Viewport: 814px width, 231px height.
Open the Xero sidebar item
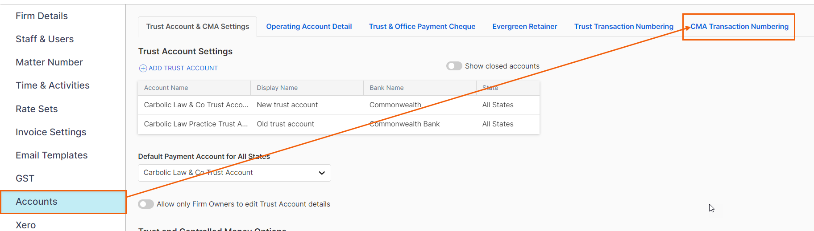tap(25, 225)
